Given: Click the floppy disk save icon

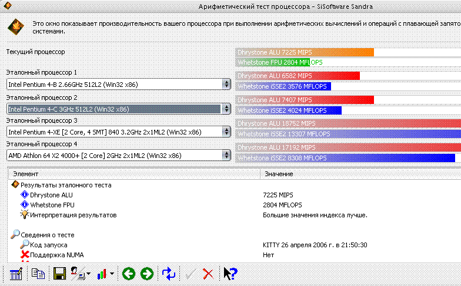Looking at the screenshot, I should click(x=60, y=274).
